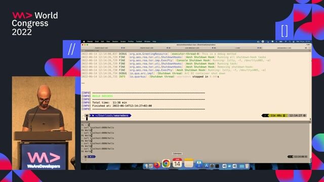324x182 pixels.
Task: Open Keynote from the dock
Action: (x=199, y=164)
